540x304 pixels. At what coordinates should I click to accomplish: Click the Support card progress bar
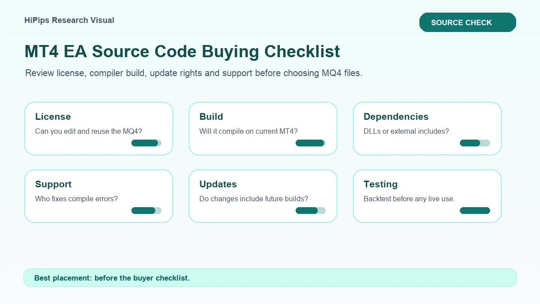click(x=146, y=211)
